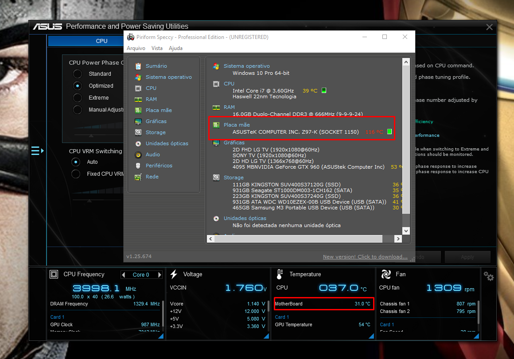Click the Sumário sidebar icon in Speccy

(138, 66)
